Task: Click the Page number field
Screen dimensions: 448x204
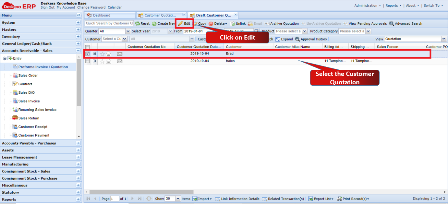Action: pos(115,199)
